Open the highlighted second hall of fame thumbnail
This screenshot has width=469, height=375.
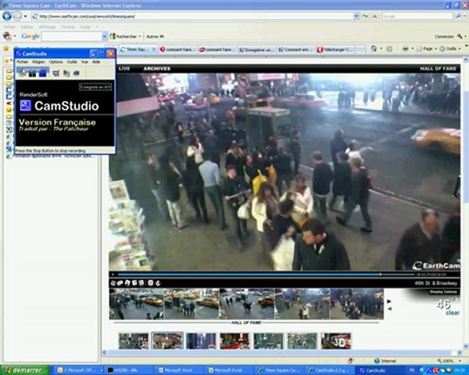pyautogui.click(x=167, y=341)
